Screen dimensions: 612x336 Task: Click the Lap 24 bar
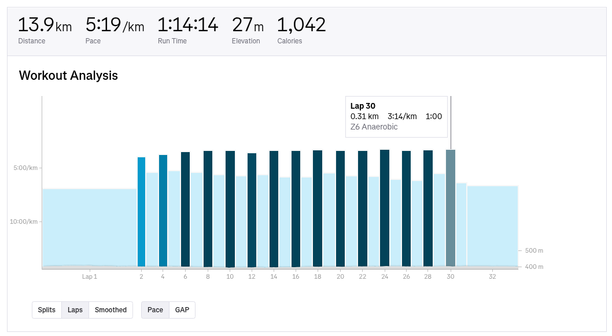(x=385, y=208)
